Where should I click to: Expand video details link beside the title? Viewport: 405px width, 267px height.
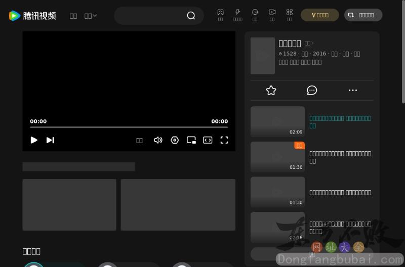tap(309, 43)
